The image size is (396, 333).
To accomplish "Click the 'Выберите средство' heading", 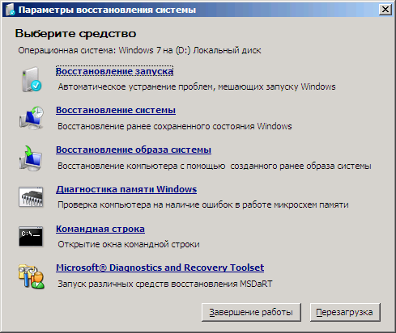I will tap(75, 34).
